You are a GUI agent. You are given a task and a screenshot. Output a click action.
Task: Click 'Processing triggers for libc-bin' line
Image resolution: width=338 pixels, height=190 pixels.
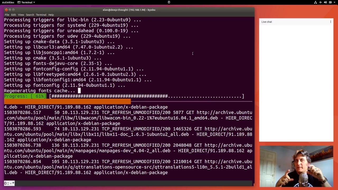pos(73,20)
